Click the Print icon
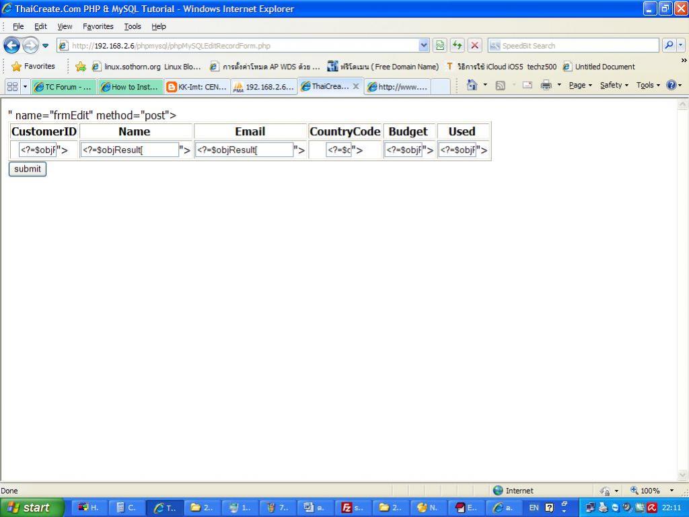Screen dimensions: 689x517 [546, 85]
